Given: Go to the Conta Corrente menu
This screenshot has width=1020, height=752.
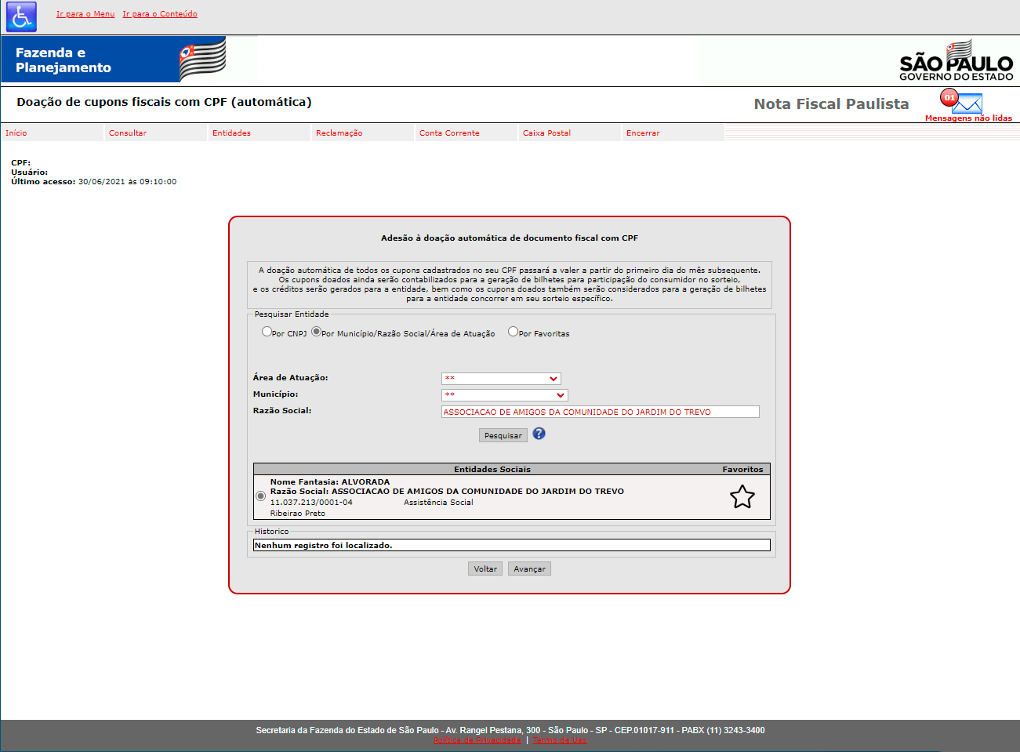Looking at the screenshot, I should pyautogui.click(x=449, y=133).
